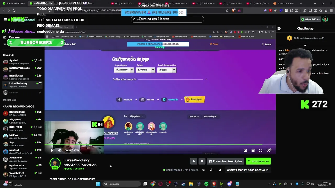Open ale_apoka recommended channel
The image size is (335, 188).
point(22,121)
